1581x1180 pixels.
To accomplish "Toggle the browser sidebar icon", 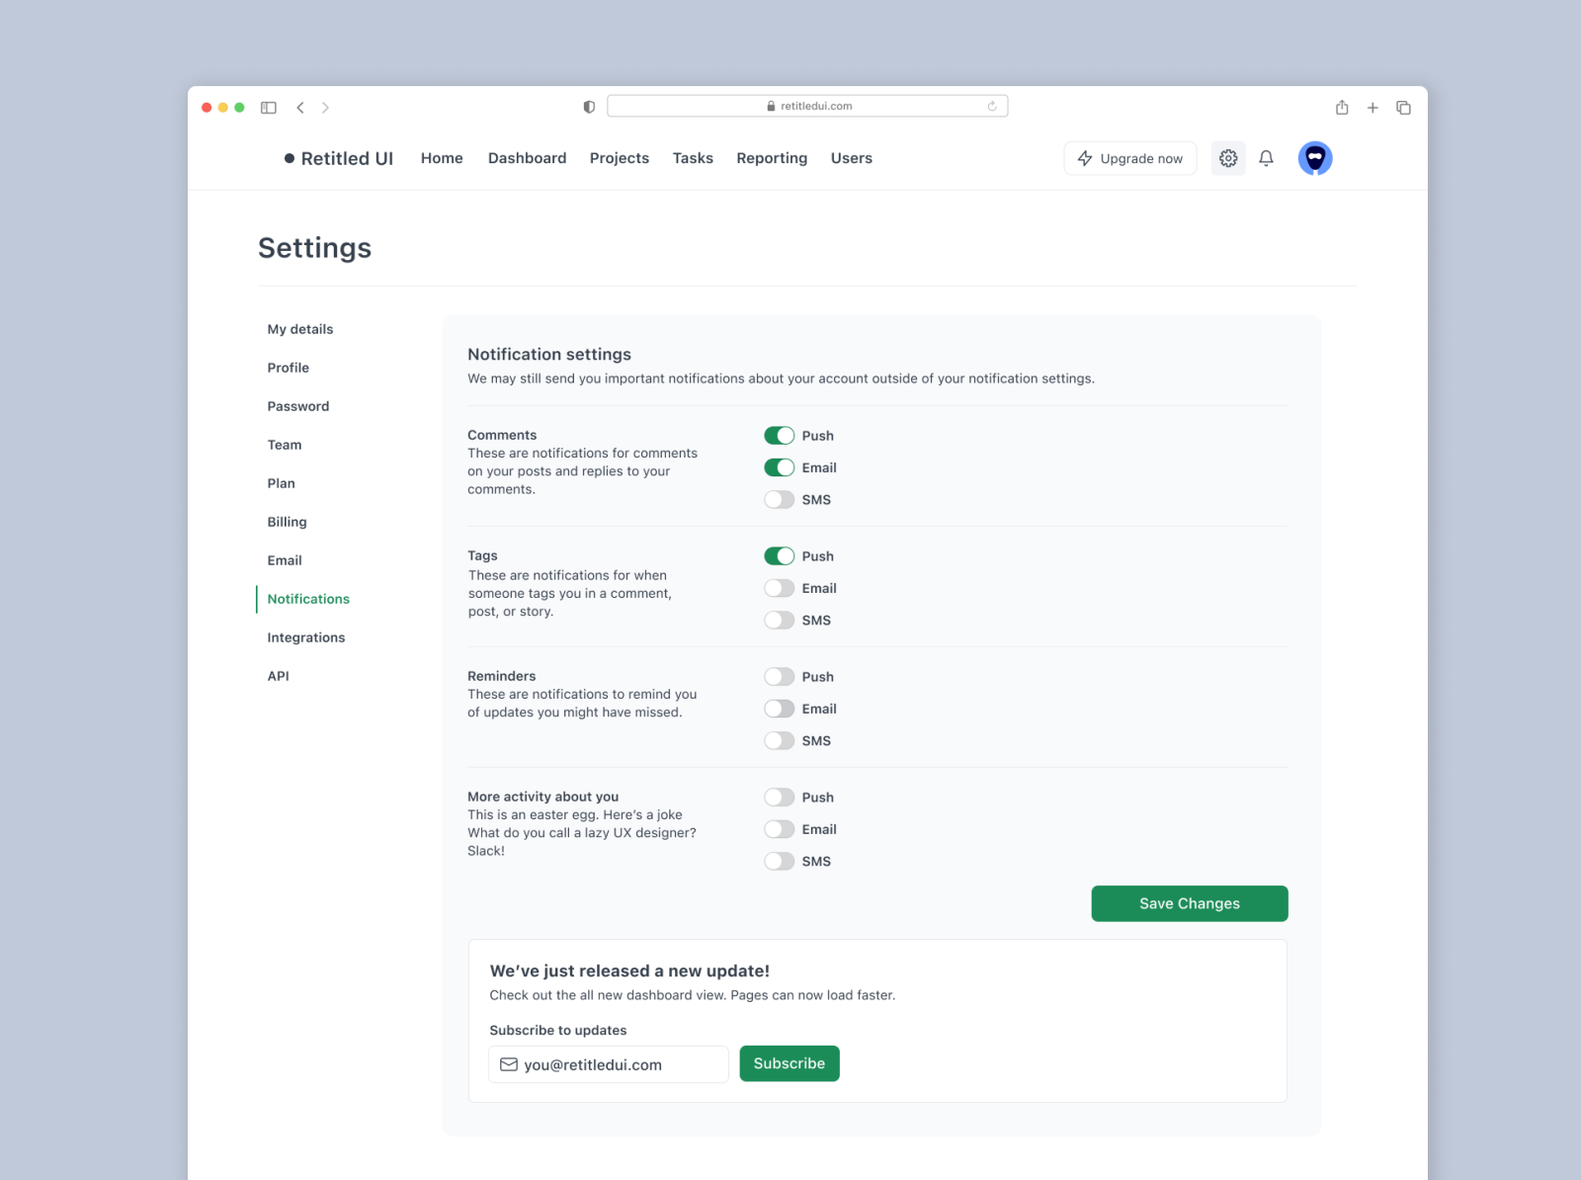I will click(x=268, y=108).
